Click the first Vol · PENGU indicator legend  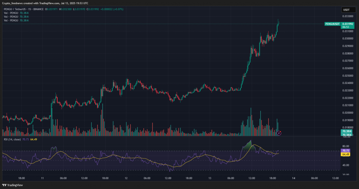[11, 13]
